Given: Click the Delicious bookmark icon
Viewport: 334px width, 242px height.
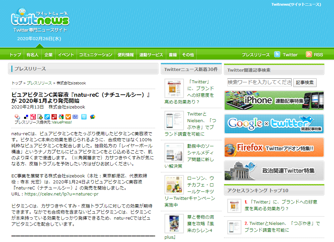Looking at the screenshot, I should (x=26, y=117).
